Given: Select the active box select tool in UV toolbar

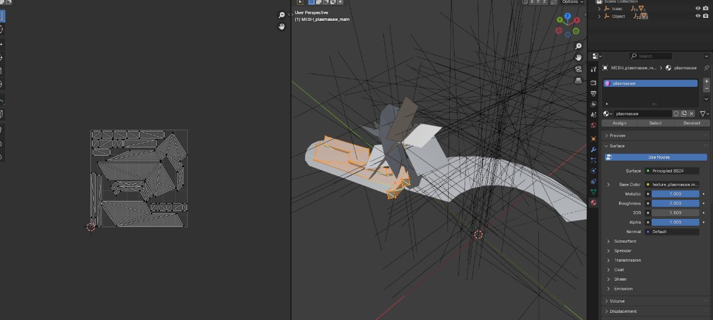Looking at the screenshot, I should click(2, 15).
